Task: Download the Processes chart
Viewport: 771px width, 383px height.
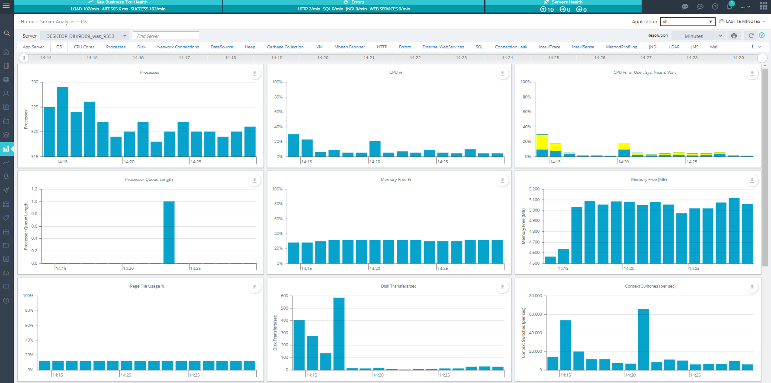Action: click(254, 73)
